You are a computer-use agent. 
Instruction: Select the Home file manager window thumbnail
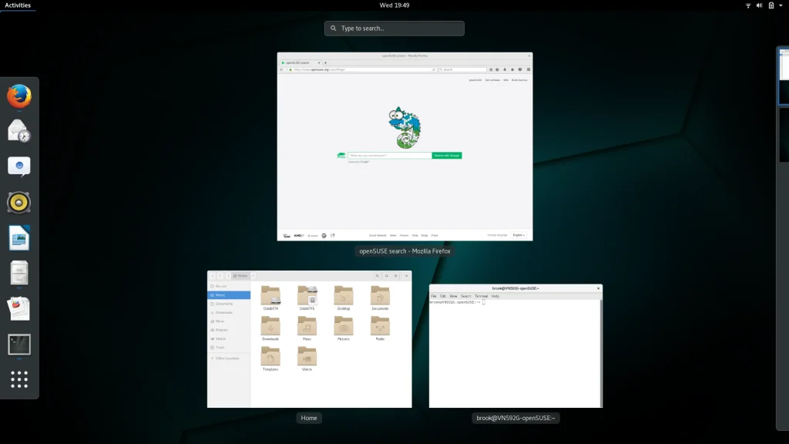coord(310,339)
